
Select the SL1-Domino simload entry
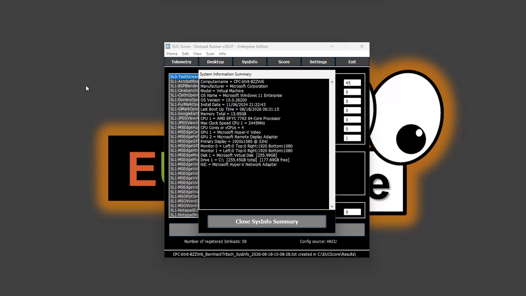click(184, 100)
